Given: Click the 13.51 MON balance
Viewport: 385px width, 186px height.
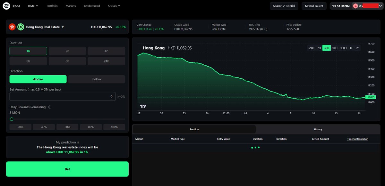Looking at the screenshot, I should pos(340,6).
